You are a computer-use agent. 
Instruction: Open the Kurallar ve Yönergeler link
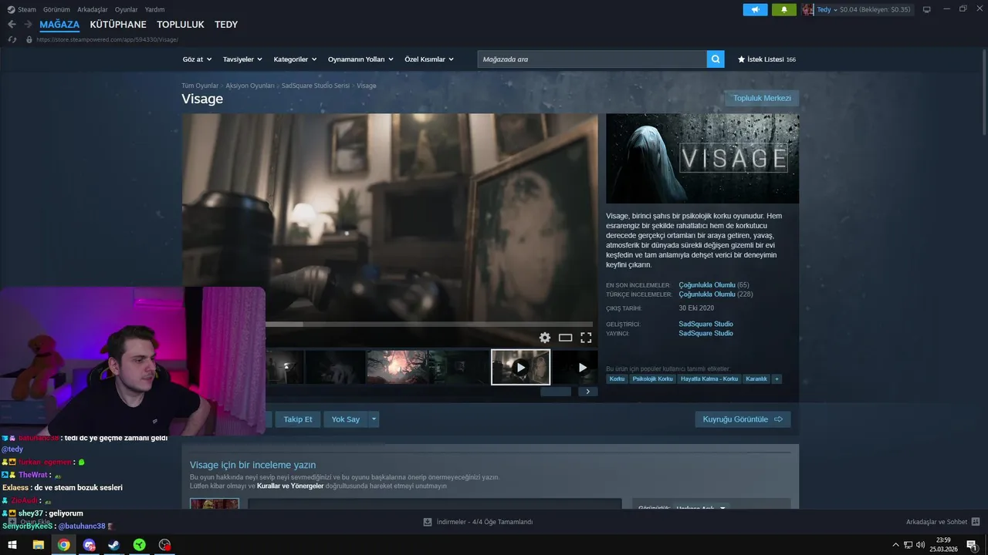tap(289, 486)
